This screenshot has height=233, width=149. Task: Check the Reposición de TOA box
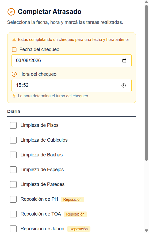tap(13, 214)
